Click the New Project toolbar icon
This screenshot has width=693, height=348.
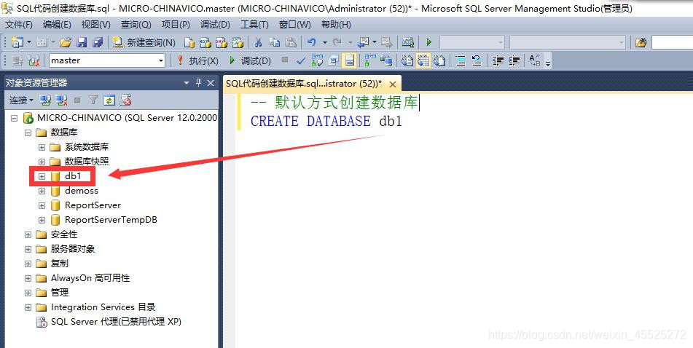tap(17, 42)
